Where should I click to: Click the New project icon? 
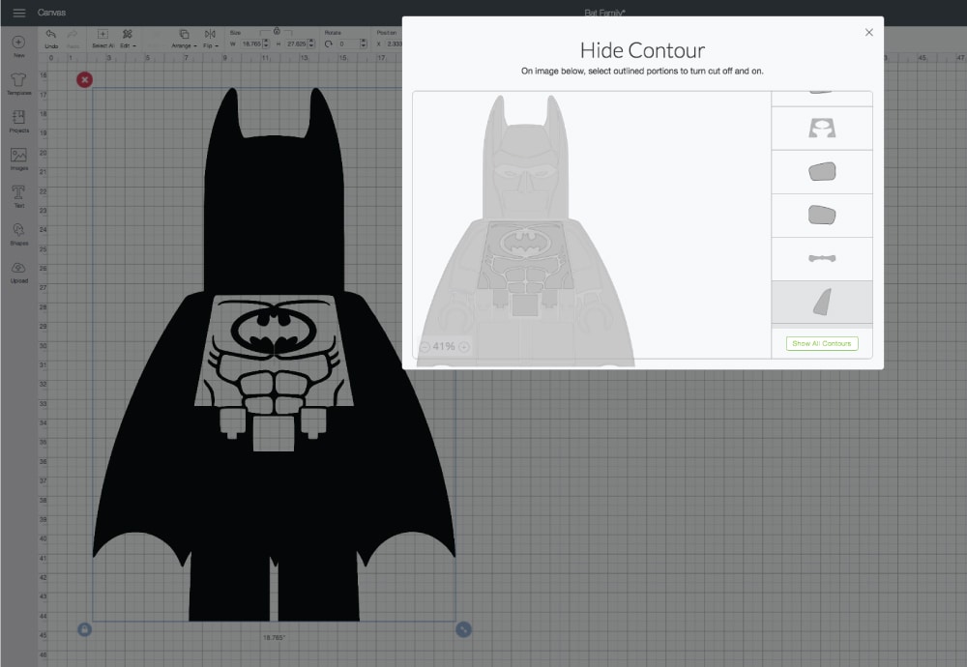tap(18, 43)
